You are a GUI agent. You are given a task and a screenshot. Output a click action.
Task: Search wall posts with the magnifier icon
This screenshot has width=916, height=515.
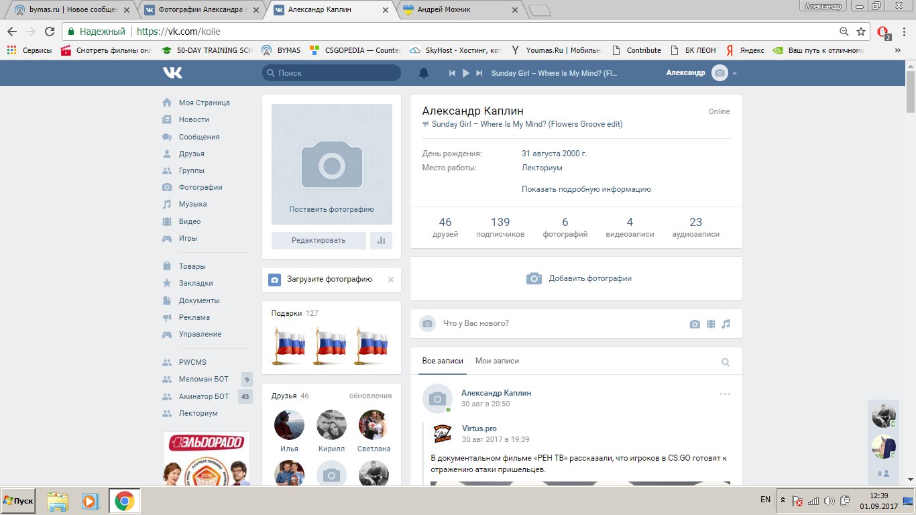(x=725, y=362)
